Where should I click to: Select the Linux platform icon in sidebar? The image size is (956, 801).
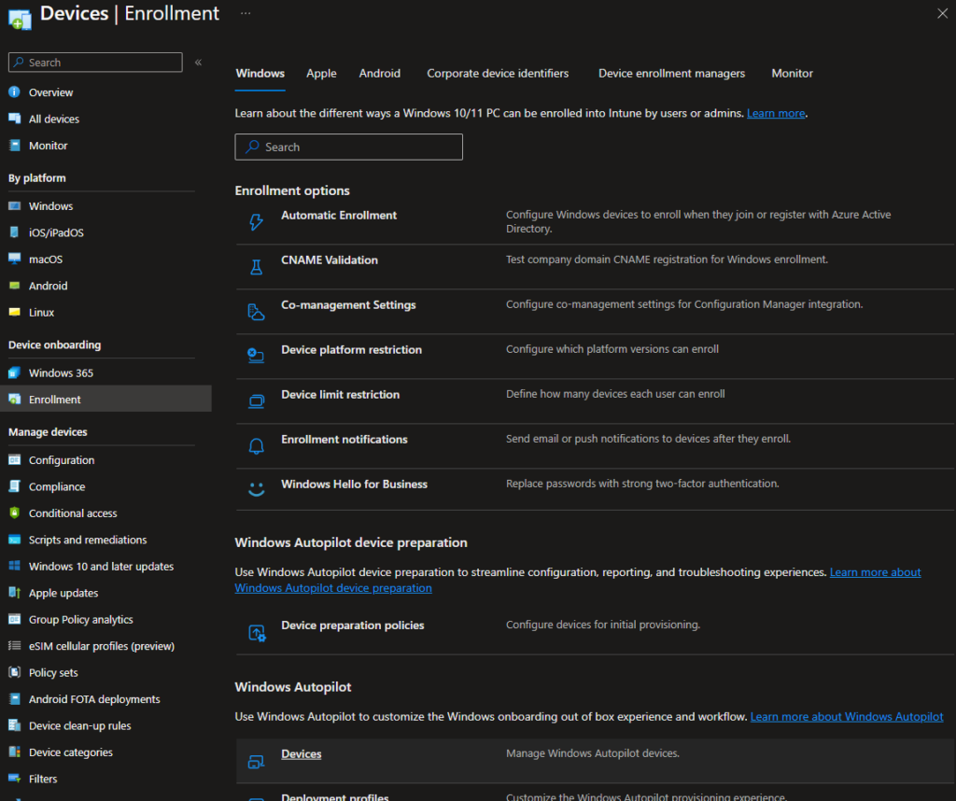point(13,312)
